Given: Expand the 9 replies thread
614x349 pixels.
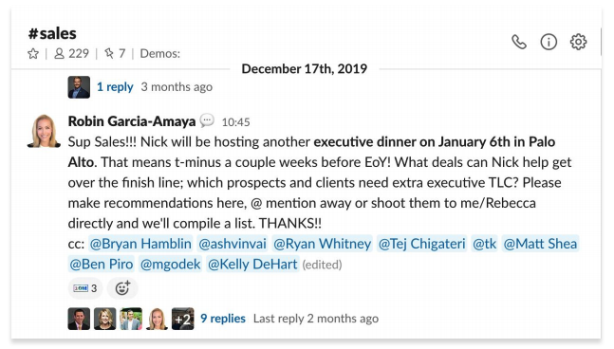Looking at the screenshot, I should [x=223, y=319].
